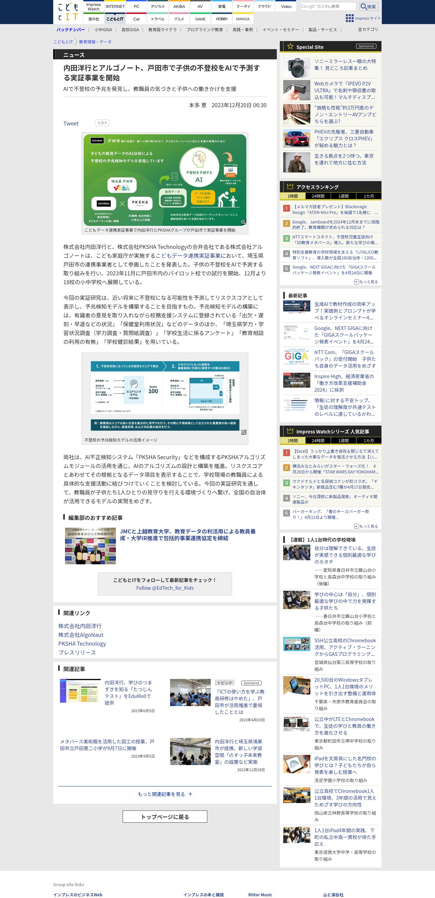Click the こどもとIT site logo
The height and width of the screenshot is (898, 435).
click(68, 12)
